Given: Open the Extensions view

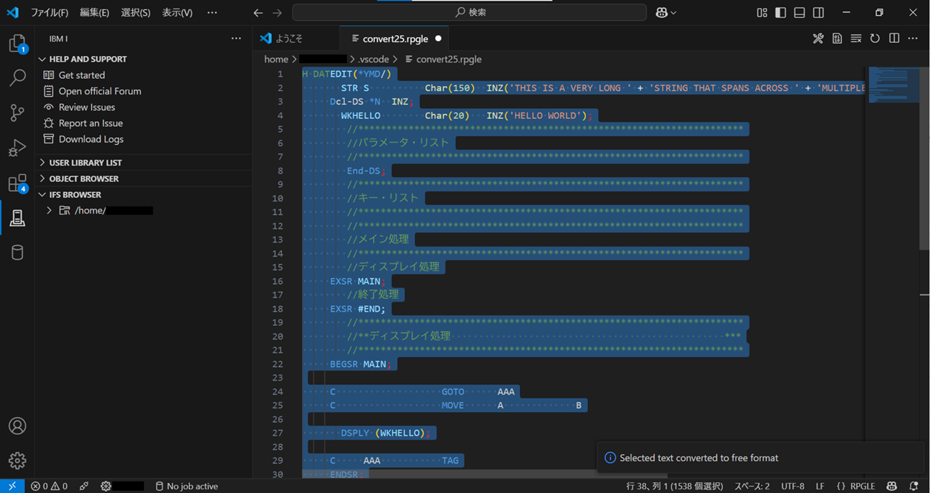Looking at the screenshot, I should tap(17, 183).
